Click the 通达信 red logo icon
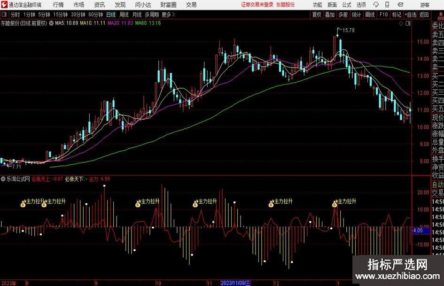Viewport: 444px width, 286px height. click(x=4, y=5)
